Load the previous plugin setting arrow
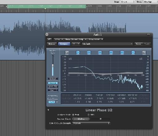The height and width of the screenshot is (136, 158). 74,44
